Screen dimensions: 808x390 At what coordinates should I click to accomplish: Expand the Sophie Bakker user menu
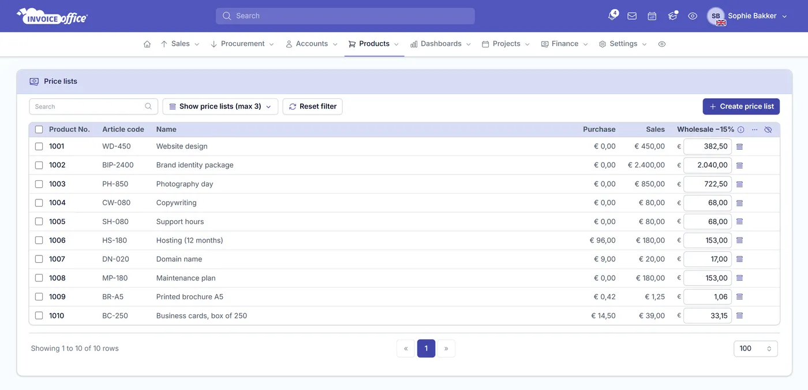757,16
